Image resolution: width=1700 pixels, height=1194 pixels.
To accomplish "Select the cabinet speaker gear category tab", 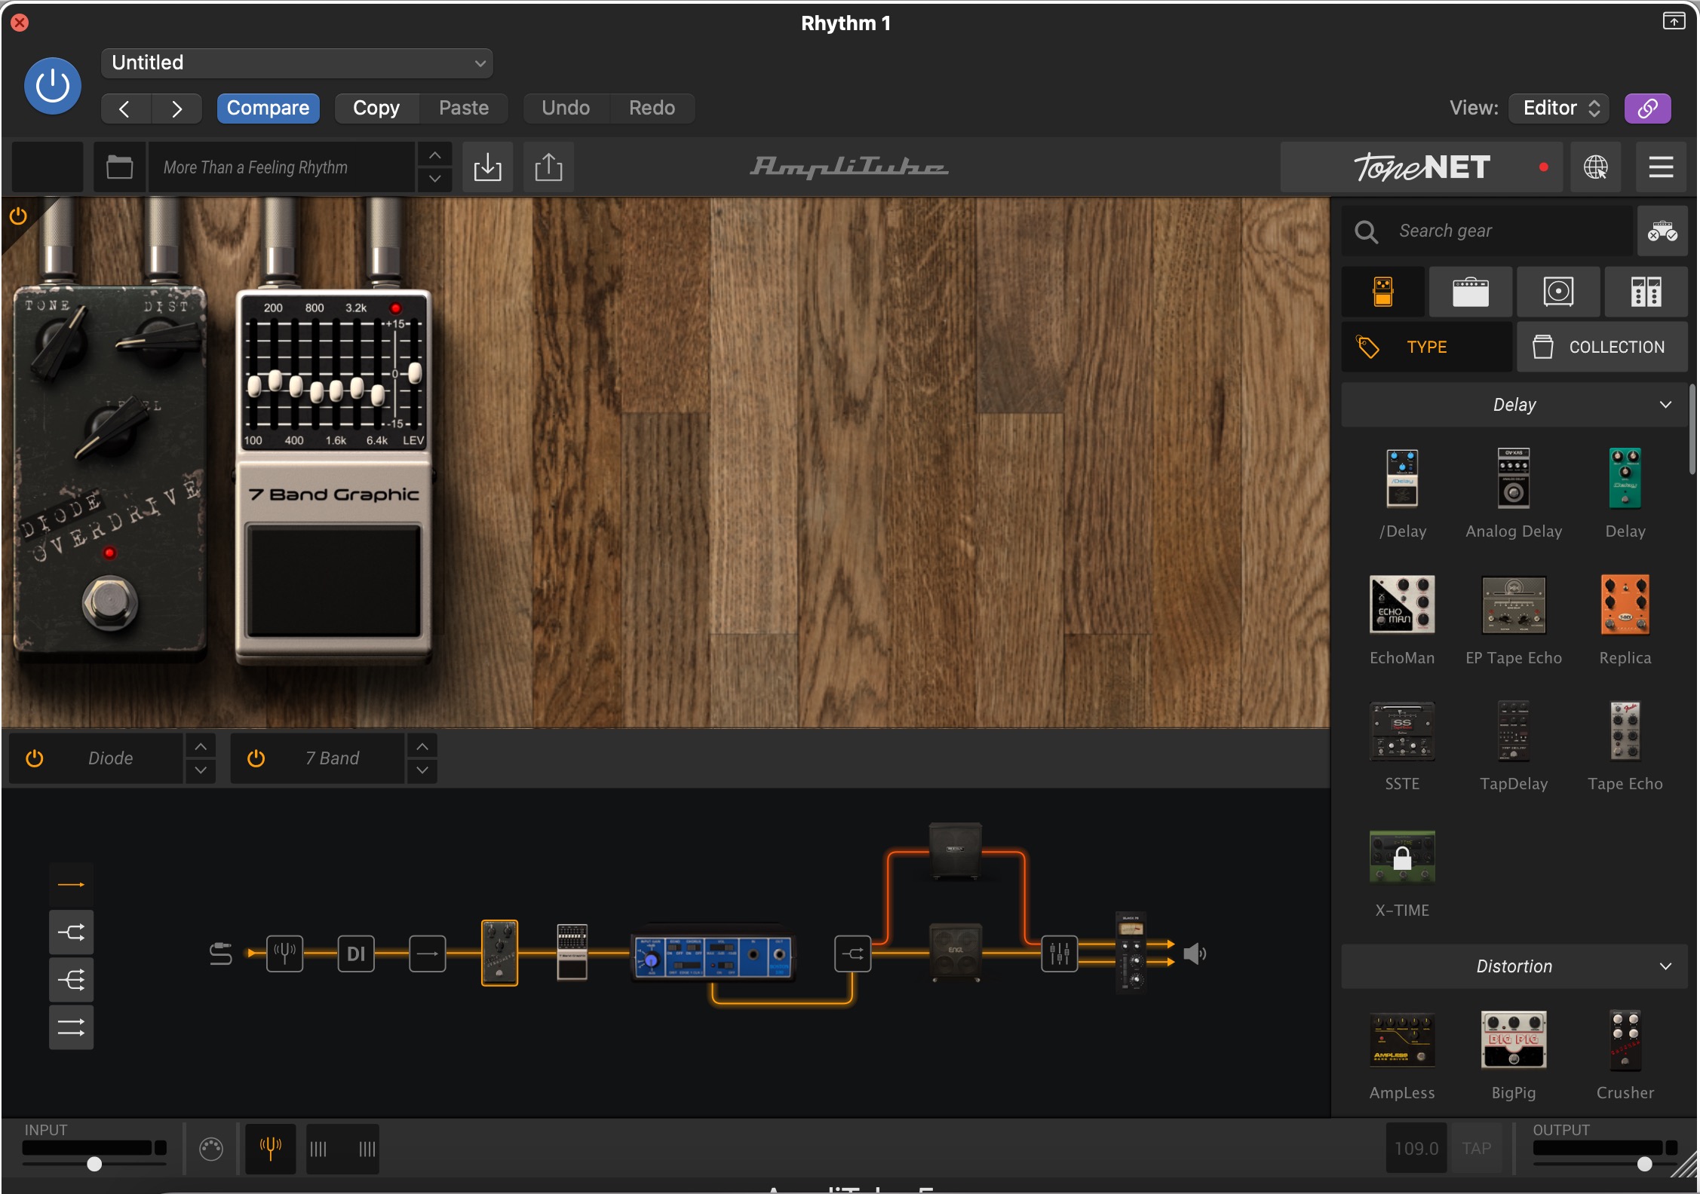I will 1558,292.
